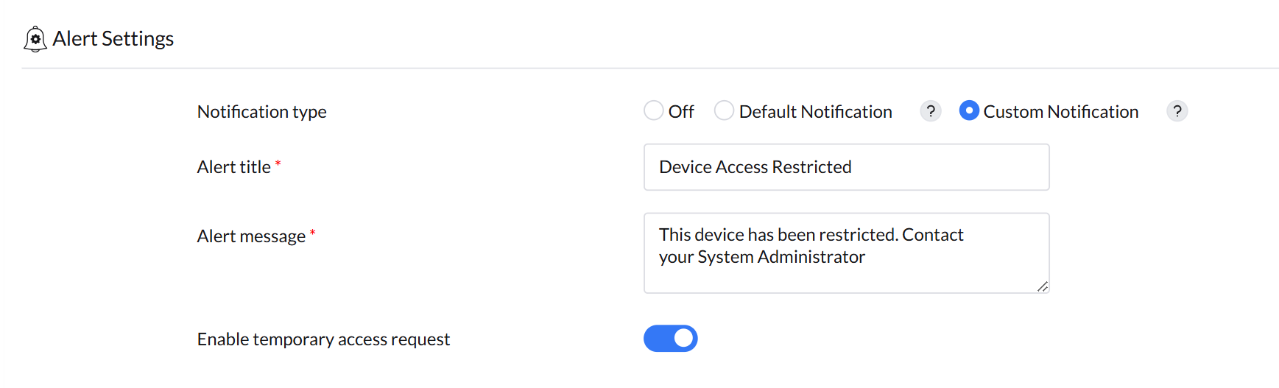Screen dimensions: 1279x388
Task: Select the Default Notification radio circle
Action: point(724,110)
